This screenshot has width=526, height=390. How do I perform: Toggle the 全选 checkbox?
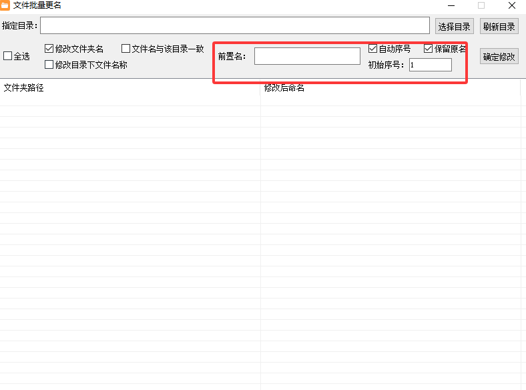8,55
